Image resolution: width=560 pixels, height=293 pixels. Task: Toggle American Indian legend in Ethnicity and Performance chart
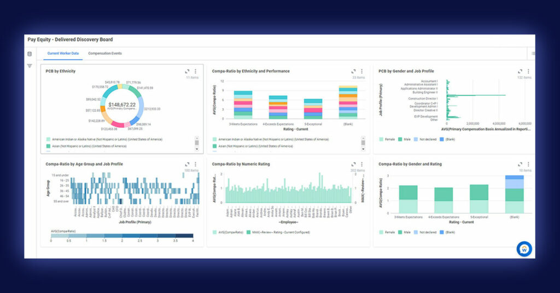271,139
